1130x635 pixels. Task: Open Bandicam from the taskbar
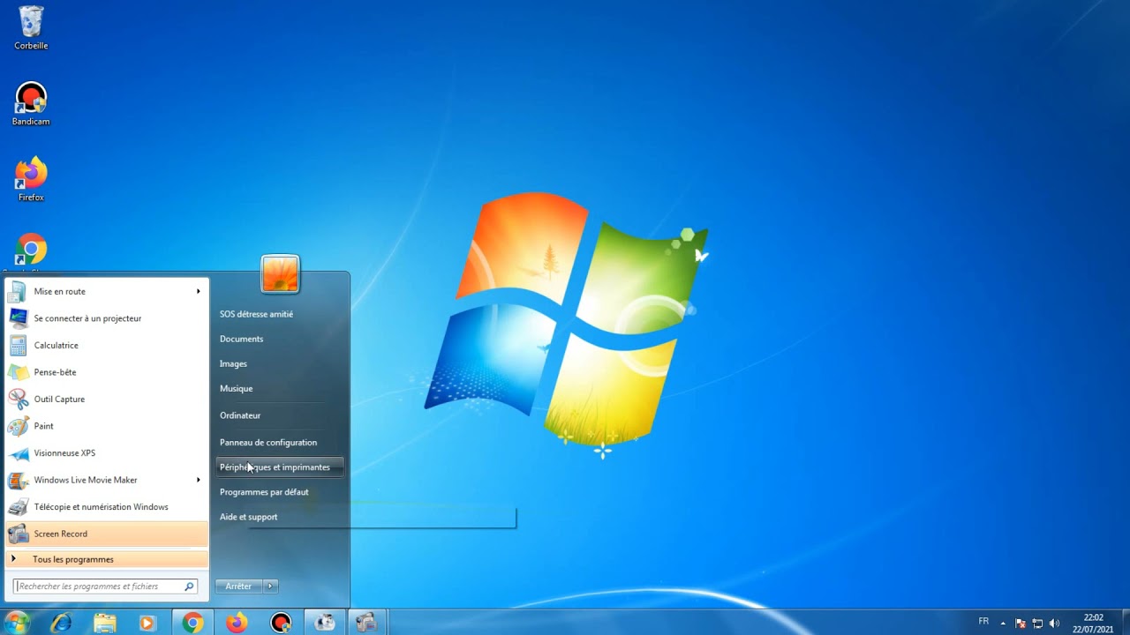(x=281, y=623)
